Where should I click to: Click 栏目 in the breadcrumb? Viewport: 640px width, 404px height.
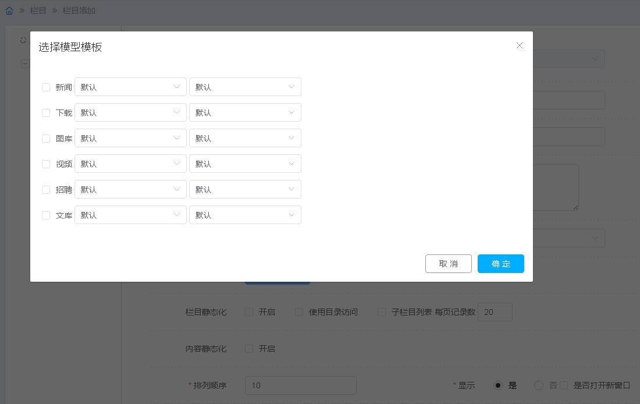38,10
